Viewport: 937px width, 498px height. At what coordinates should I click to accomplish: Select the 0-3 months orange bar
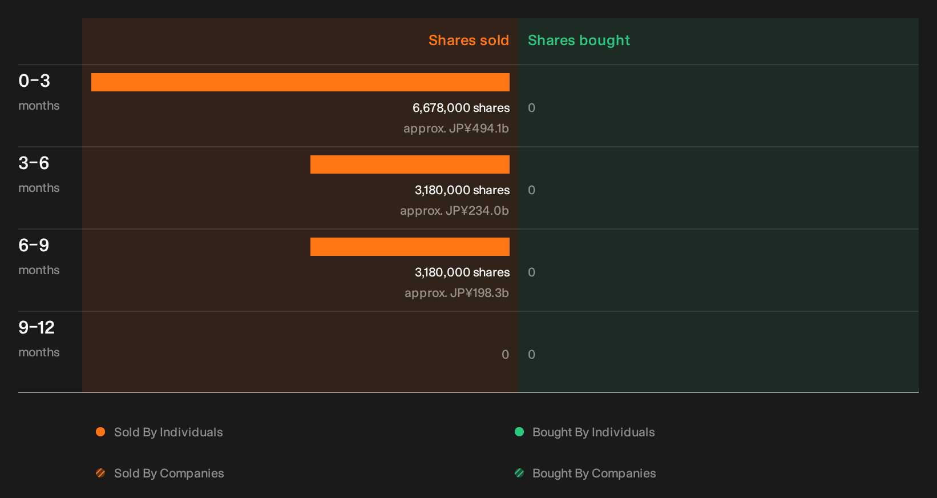click(x=300, y=82)
